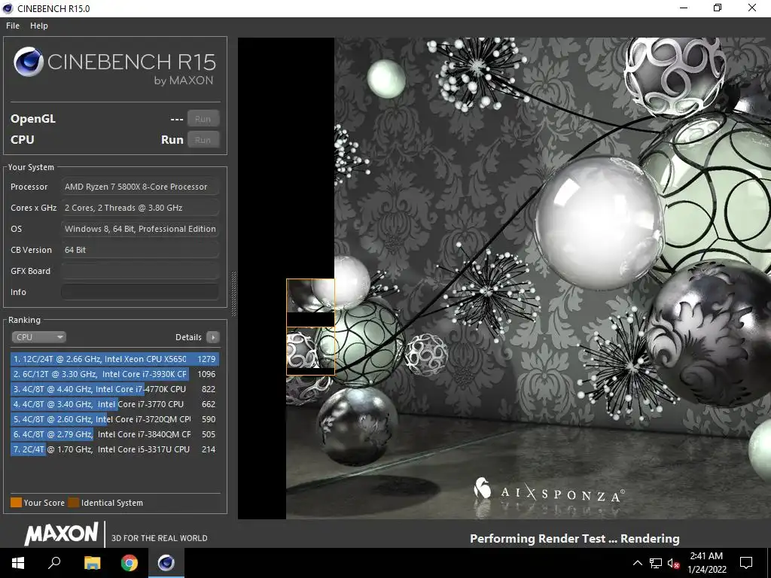Select the Intel Core i7-3770 ranking row

click(114, 404)
